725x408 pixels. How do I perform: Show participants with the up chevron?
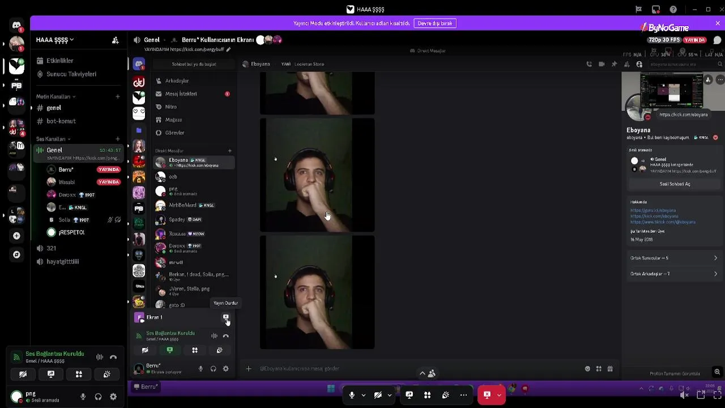427,373
